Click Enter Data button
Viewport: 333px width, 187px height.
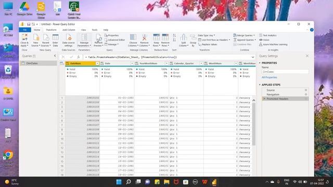click(x=55, y=40)
